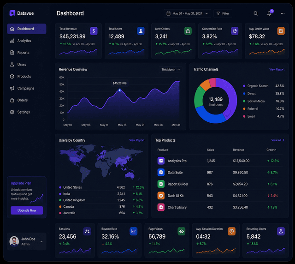Open View Report link in Traffic Channels
This screenshot has width=295, height=264.
[277, 69]
